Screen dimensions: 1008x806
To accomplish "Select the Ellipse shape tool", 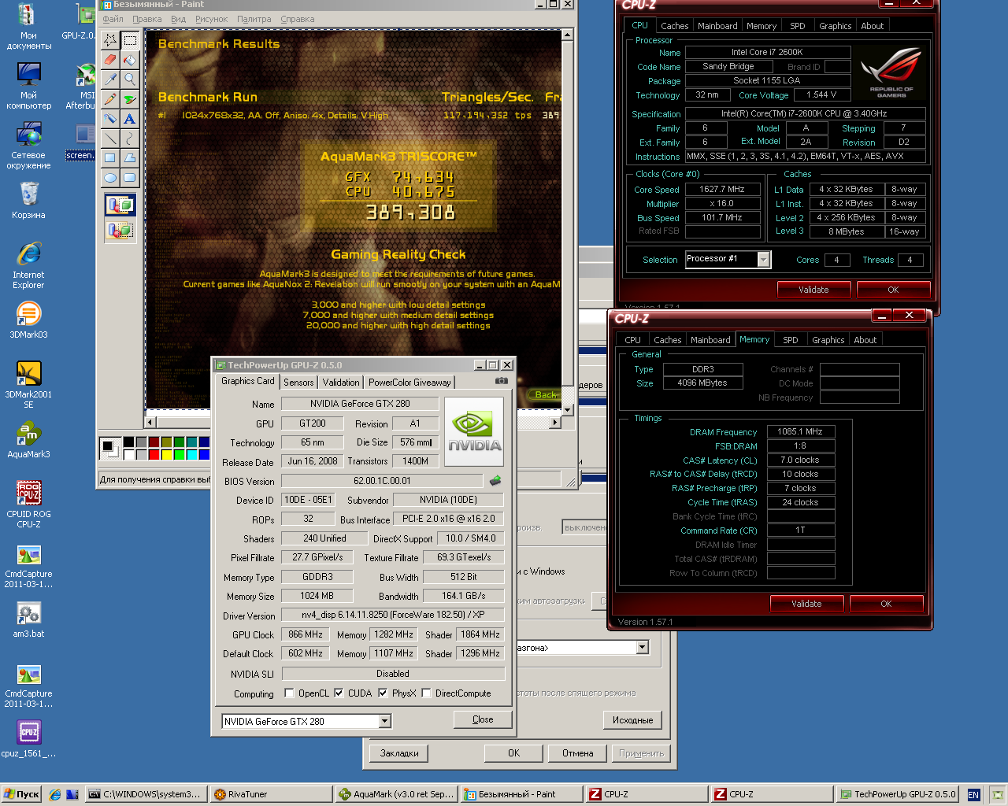I will [110, 177].
